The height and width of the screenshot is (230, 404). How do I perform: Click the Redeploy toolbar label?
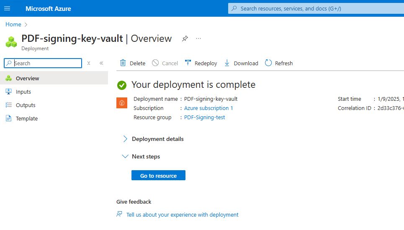point(206,63)
